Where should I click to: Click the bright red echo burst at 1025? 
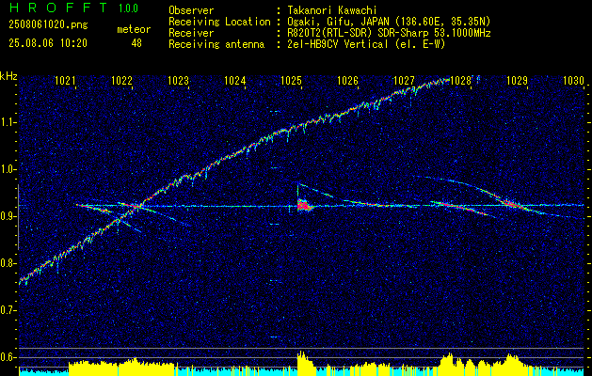pos(303,206)
